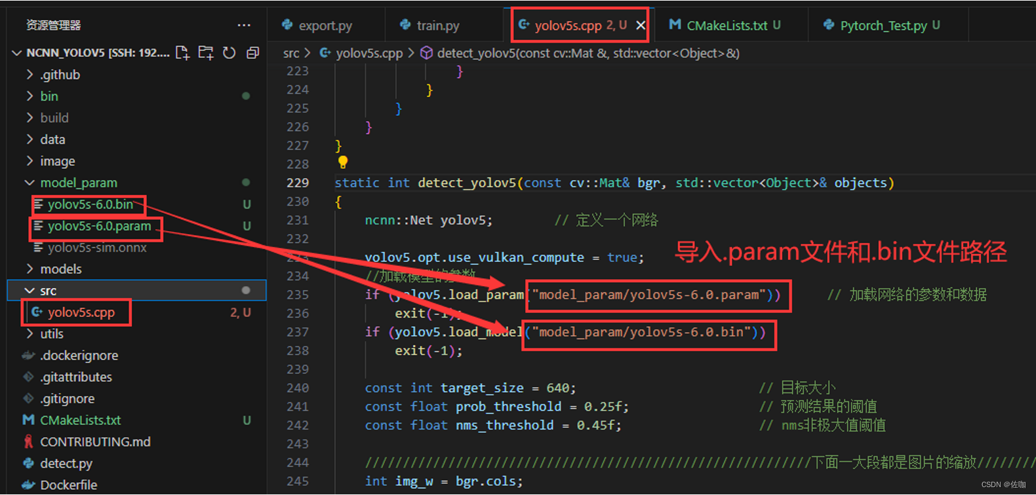Click the CONTRIBUTING.md file icon

coord(28,442)
